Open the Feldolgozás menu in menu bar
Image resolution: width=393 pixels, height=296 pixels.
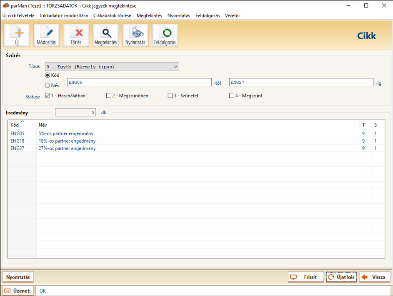pos(208,15)
